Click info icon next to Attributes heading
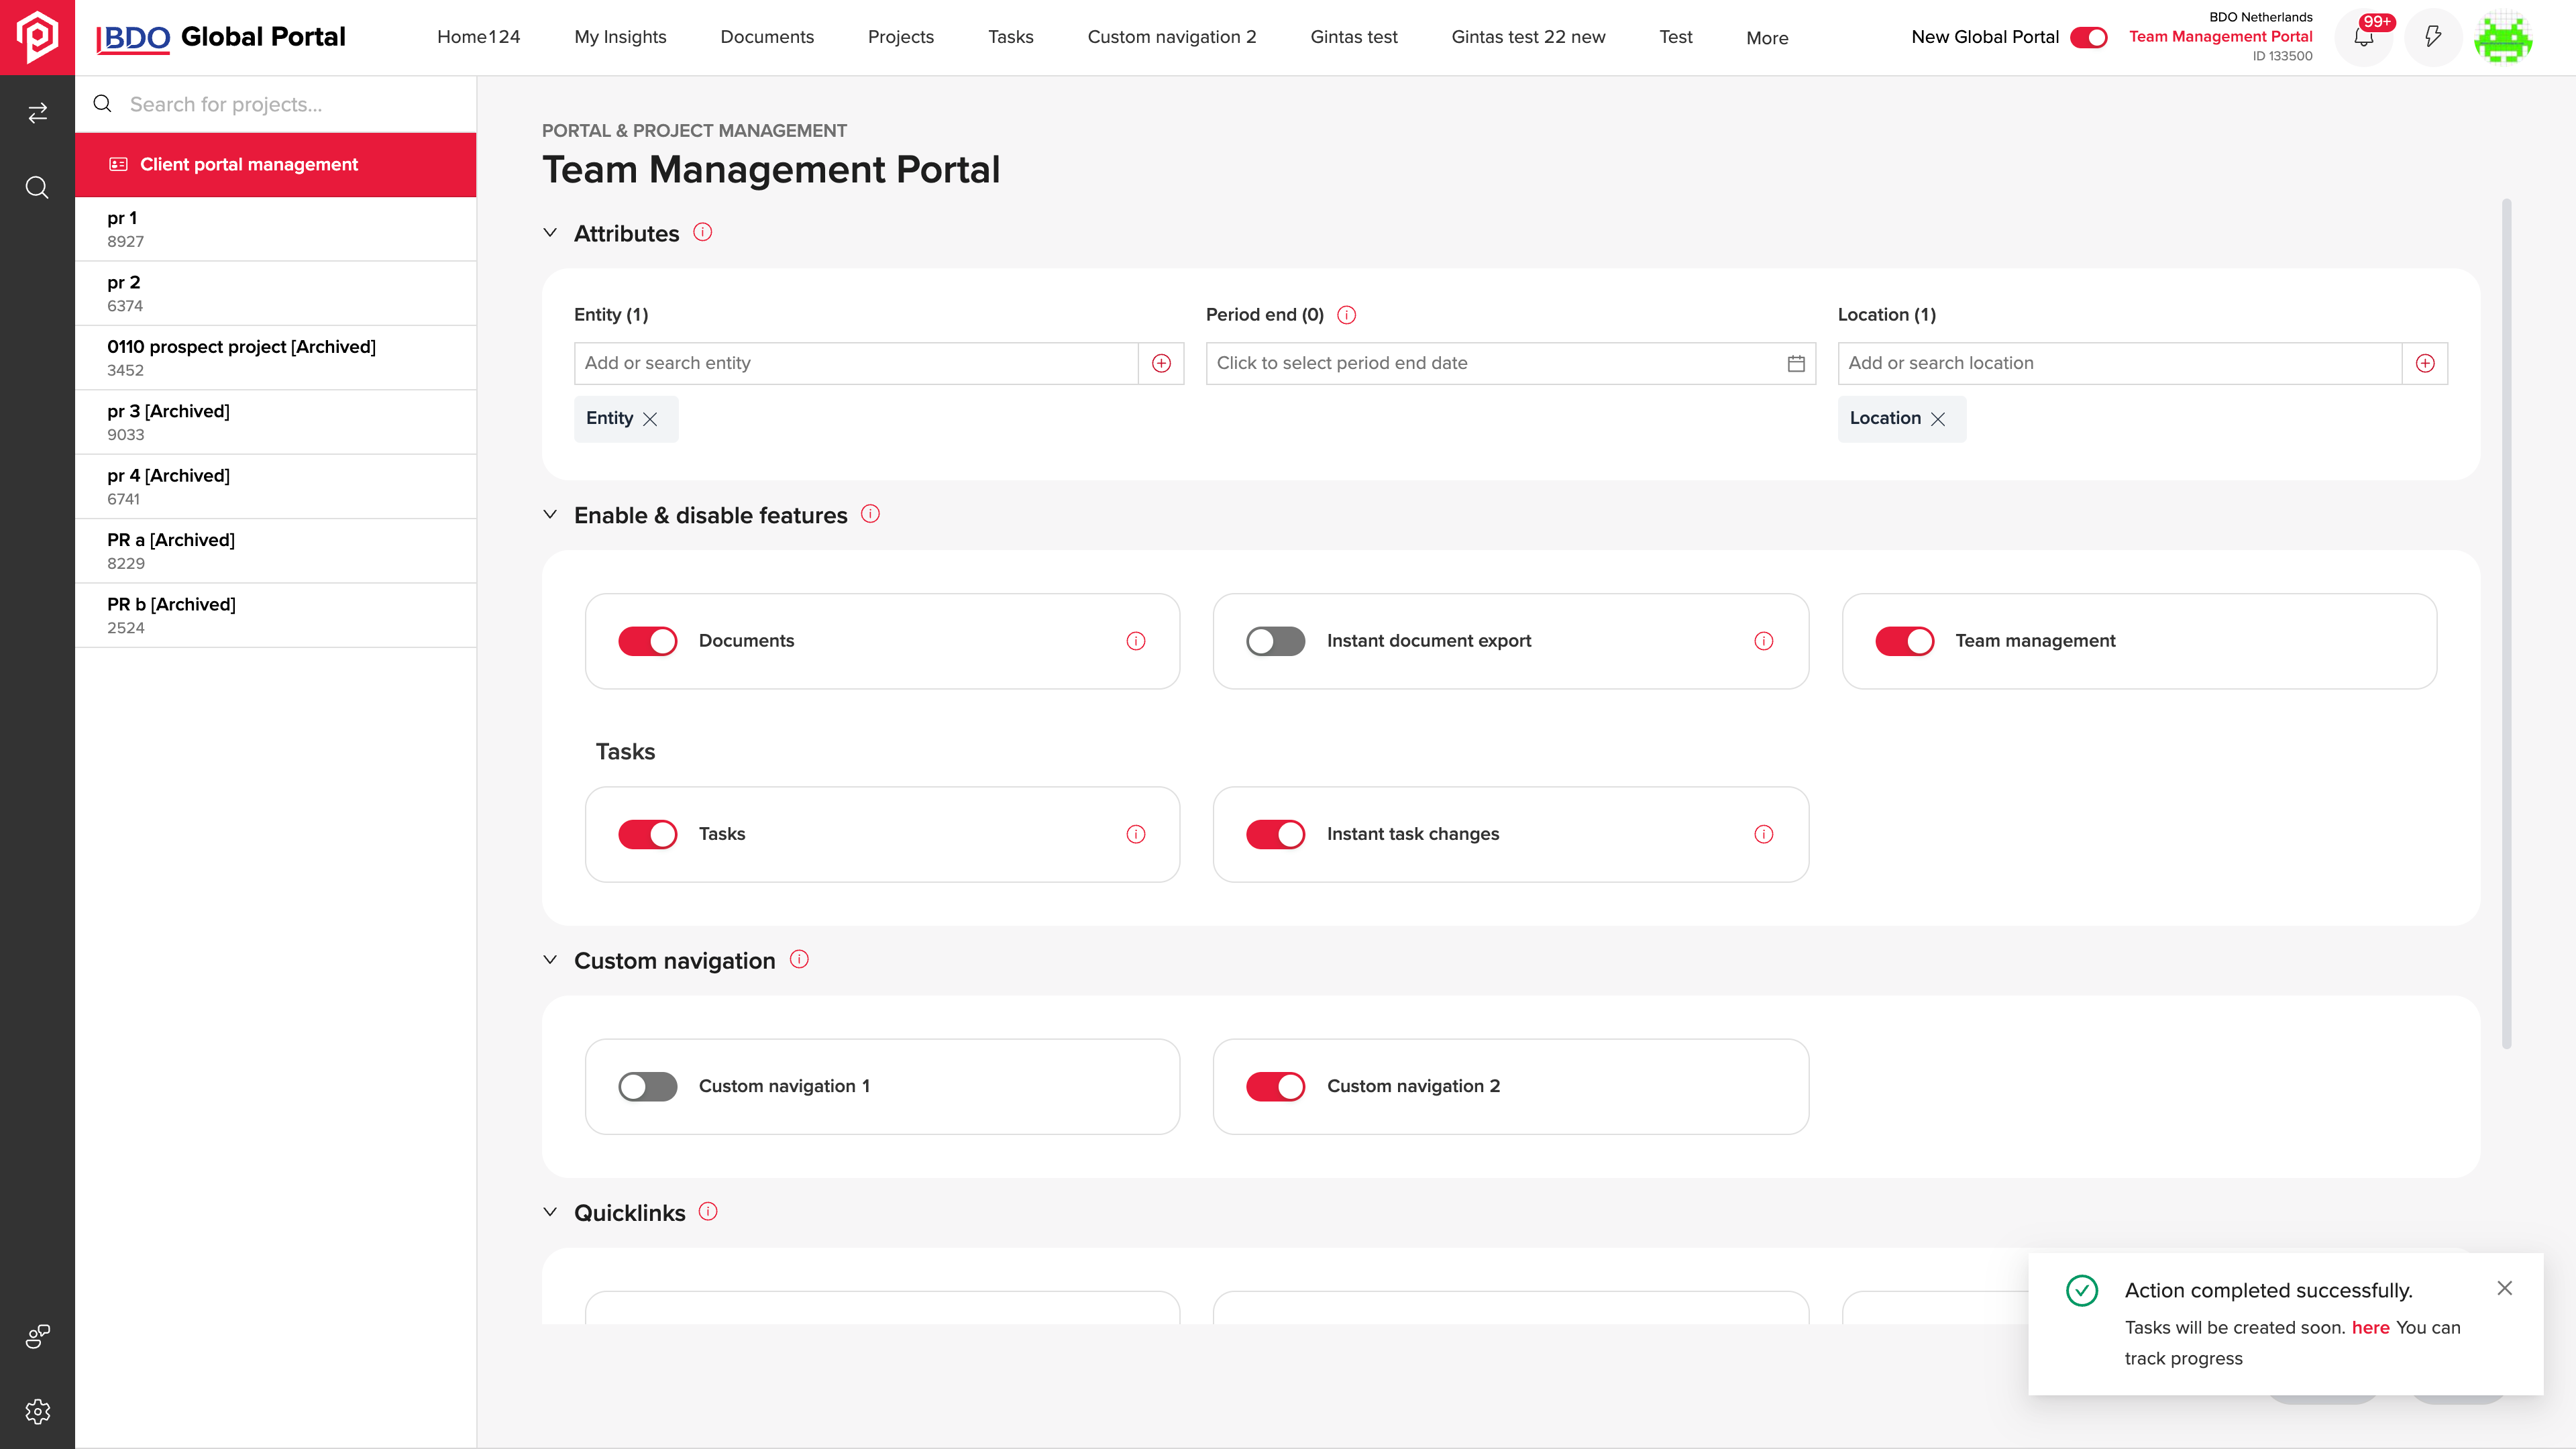The width and height of the screenshot is (2576, 1449). (703, 232)
